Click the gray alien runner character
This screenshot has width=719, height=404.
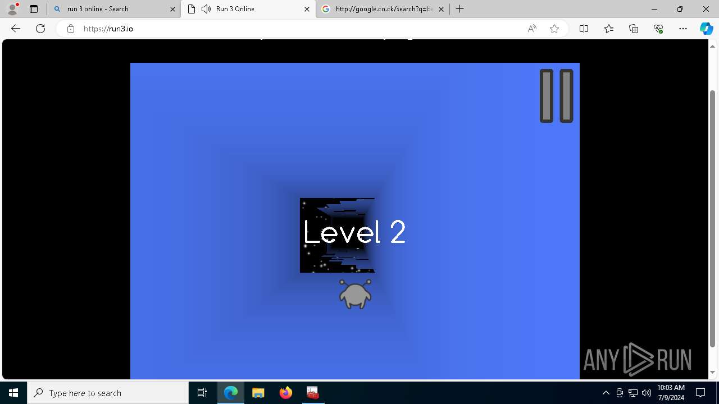pos(355,294)
